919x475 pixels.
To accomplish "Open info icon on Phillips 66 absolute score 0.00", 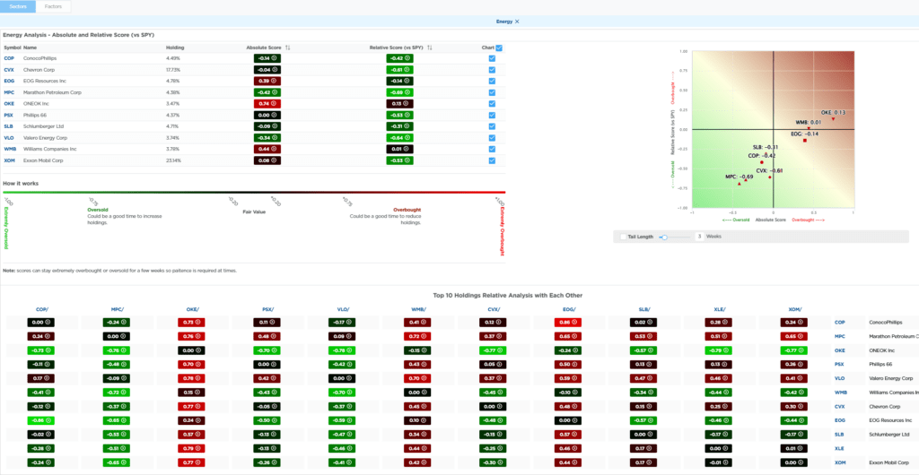I will 274,116.
